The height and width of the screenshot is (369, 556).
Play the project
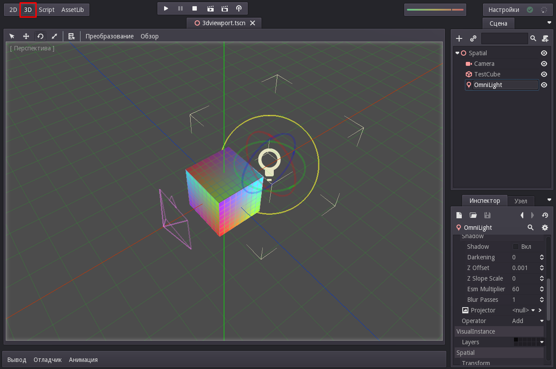[x=166, y=8]
